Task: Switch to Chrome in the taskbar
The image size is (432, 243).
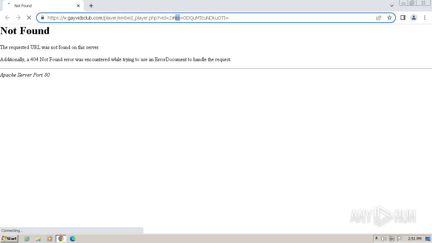Action: pyautogui.click(x=61, y=239)
